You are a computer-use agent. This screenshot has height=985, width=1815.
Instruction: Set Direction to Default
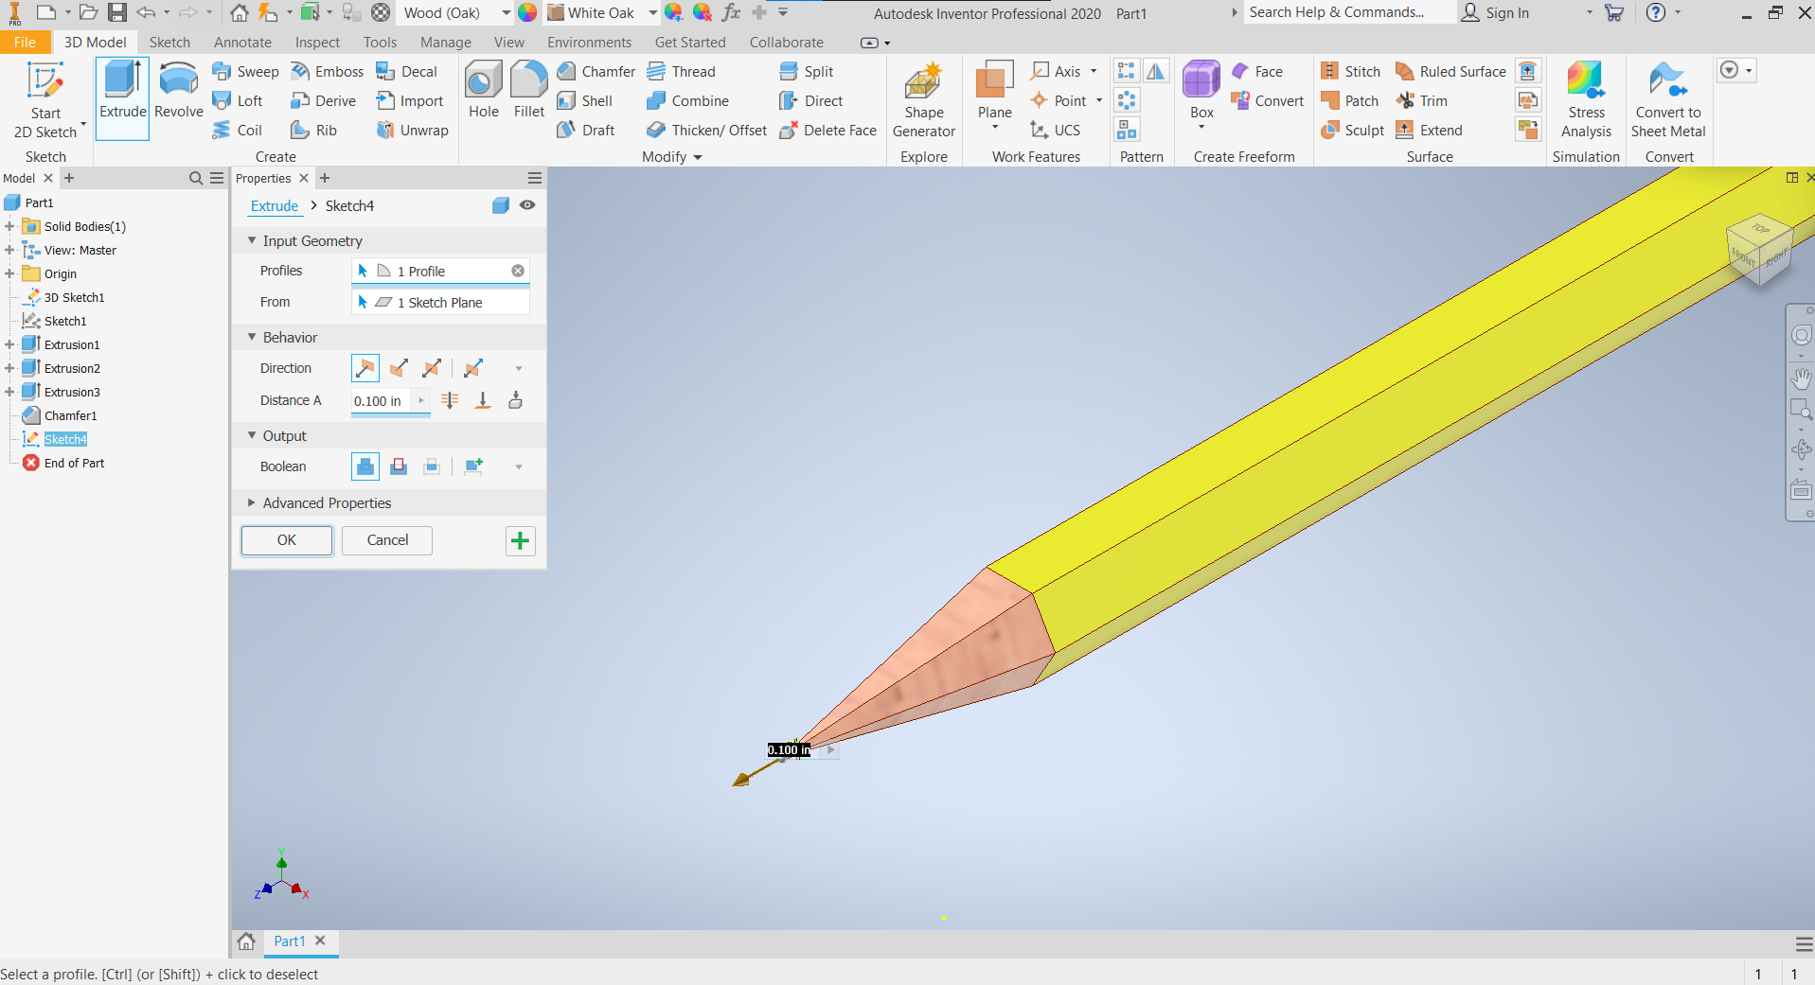(365, 368)
